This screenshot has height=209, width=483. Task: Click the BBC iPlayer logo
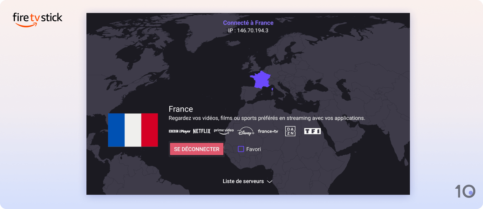(x=180, y=131)
